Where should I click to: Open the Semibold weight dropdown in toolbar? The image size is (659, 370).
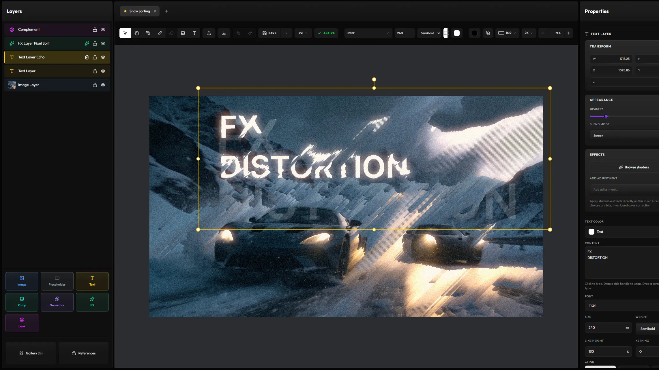430,33
